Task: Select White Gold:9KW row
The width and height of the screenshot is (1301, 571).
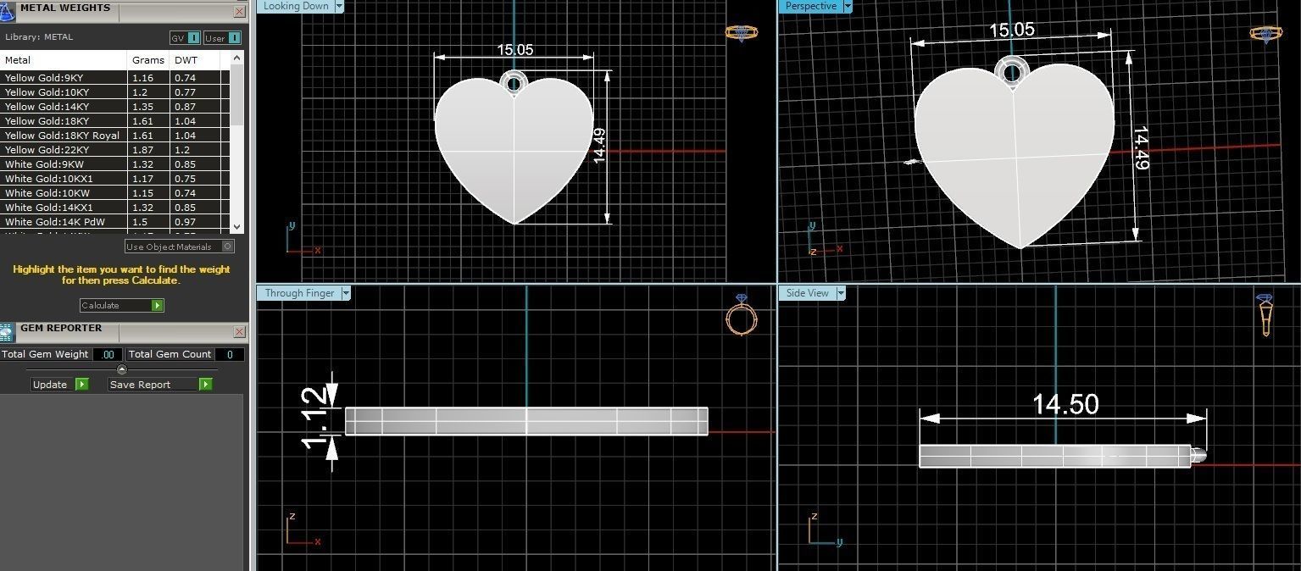Action: coord(115,164)
